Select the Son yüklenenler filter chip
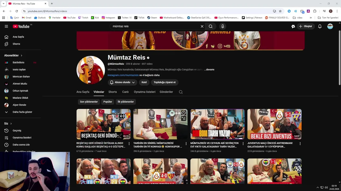 tap(89, 102)
